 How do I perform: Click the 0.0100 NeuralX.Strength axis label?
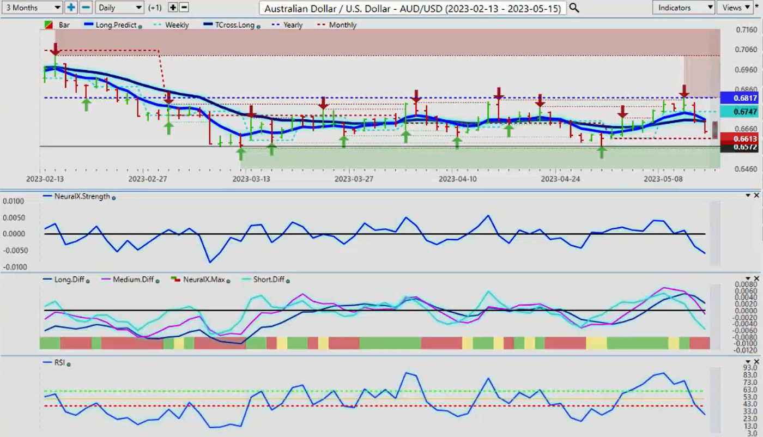13,201
